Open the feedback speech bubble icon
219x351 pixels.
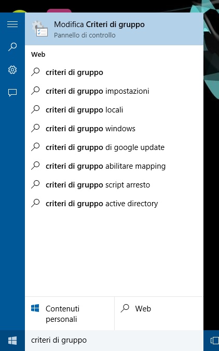click(12, 92)
